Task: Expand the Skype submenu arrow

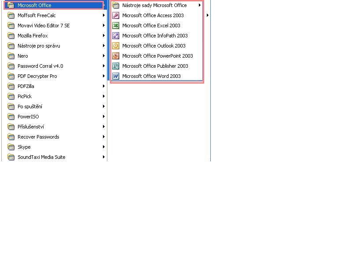Action: click(104, 147)
